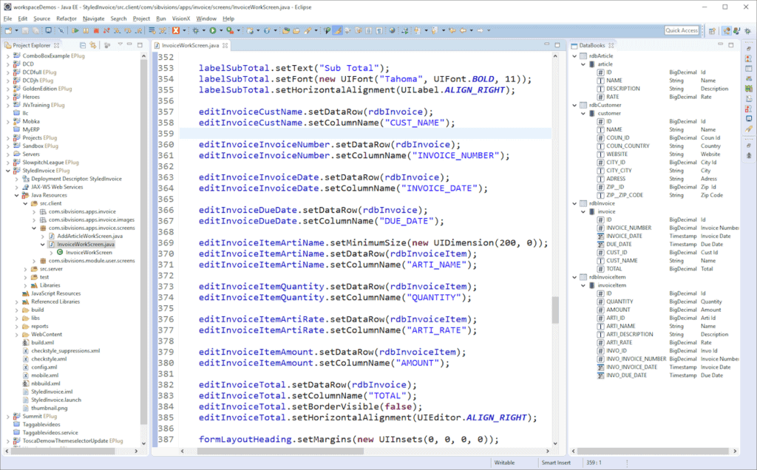Toggle the active Java EE perspective button

point(727,30)
